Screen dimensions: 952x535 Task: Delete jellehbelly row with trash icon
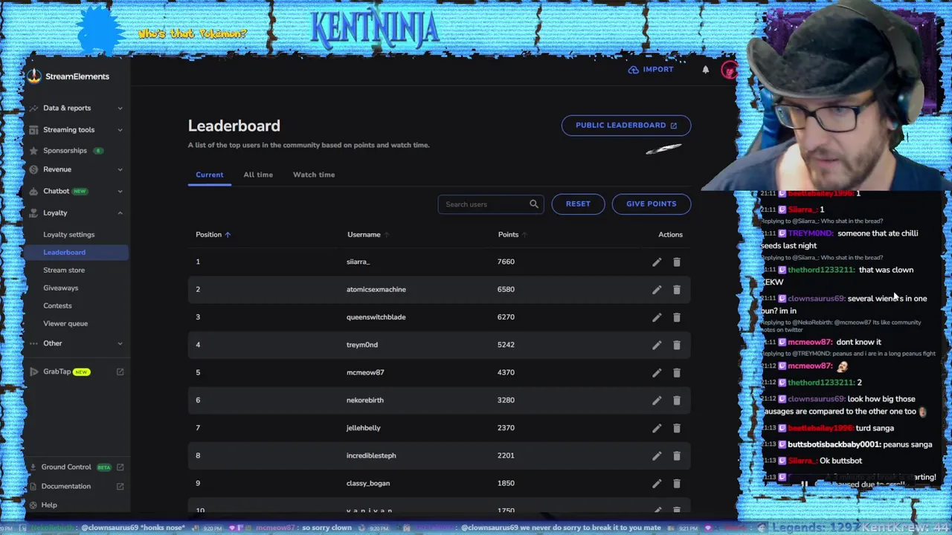click(x=677, y=428)
